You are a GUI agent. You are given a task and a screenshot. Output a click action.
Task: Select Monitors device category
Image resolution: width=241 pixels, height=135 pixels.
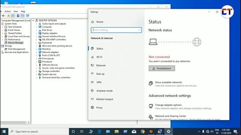(x=46, y=49)
